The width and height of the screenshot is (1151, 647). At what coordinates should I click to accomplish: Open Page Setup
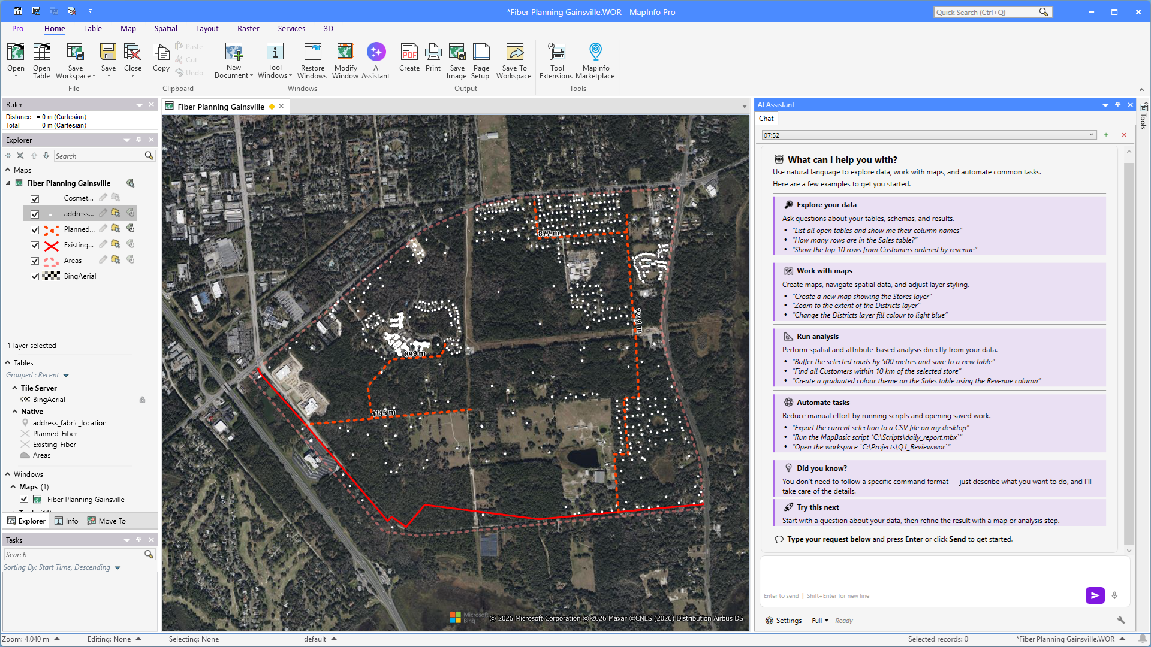pos(481,60)
